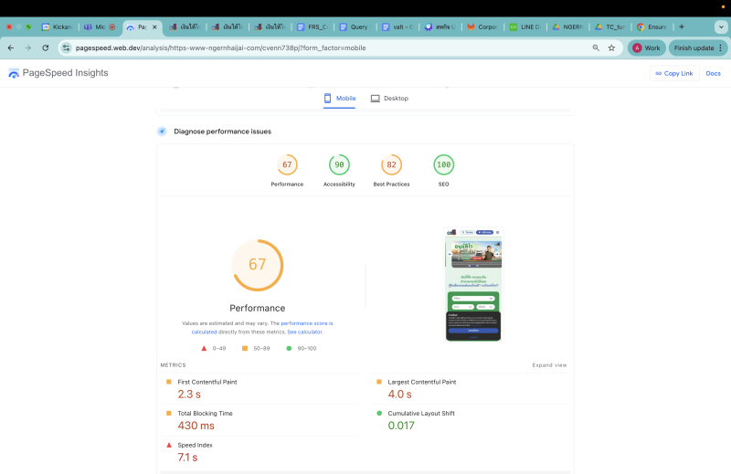Open the tab list dropdown chevron
Screen dimensions: 731x474
coord(720,27)
